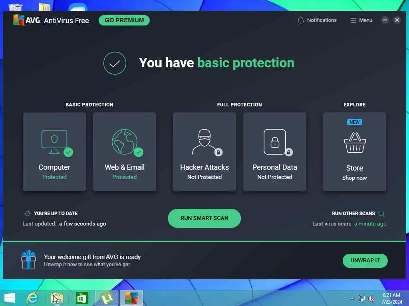The width and height of the screenshot is (409, 306).
Task: Click the Notifications label
Action: tap(322, 20)
